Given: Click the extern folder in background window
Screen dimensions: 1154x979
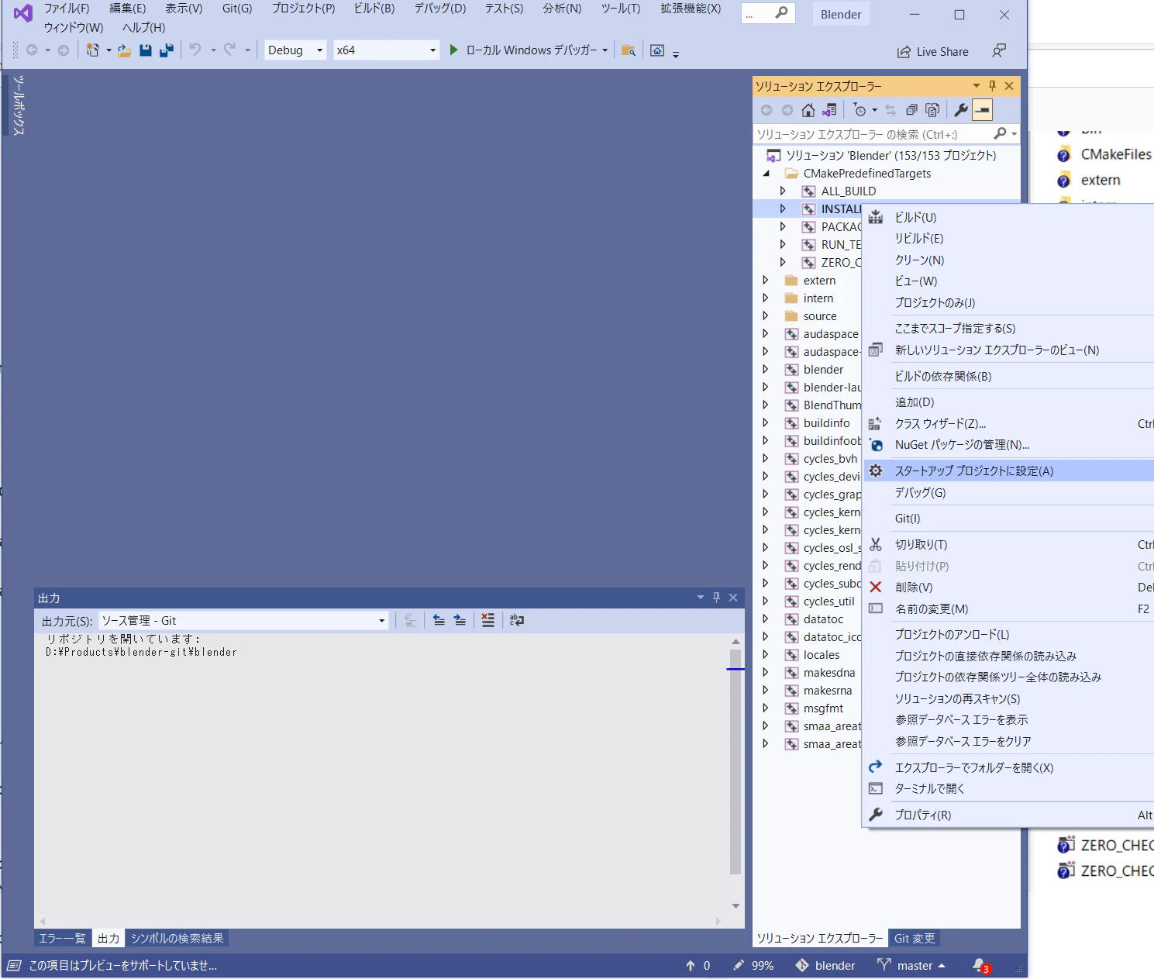Looking at the screenshot, I should pyautogui.click(x=1101, y=180).
